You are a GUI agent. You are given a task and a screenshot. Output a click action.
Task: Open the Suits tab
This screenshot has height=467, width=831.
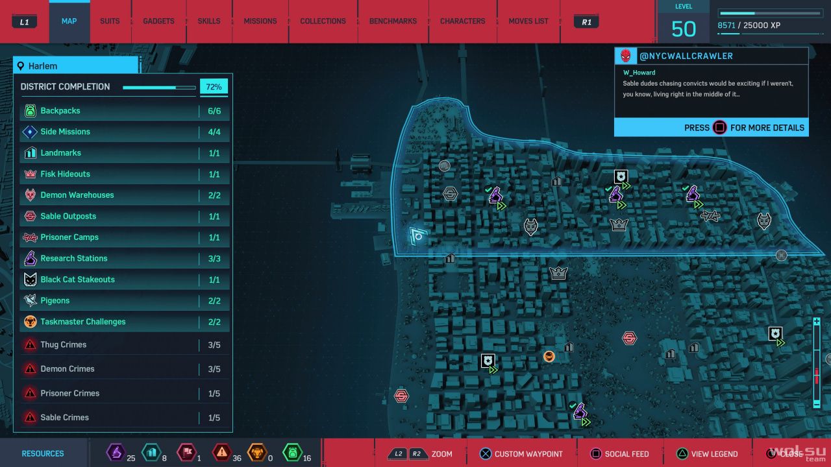click(x=110, y=21)
